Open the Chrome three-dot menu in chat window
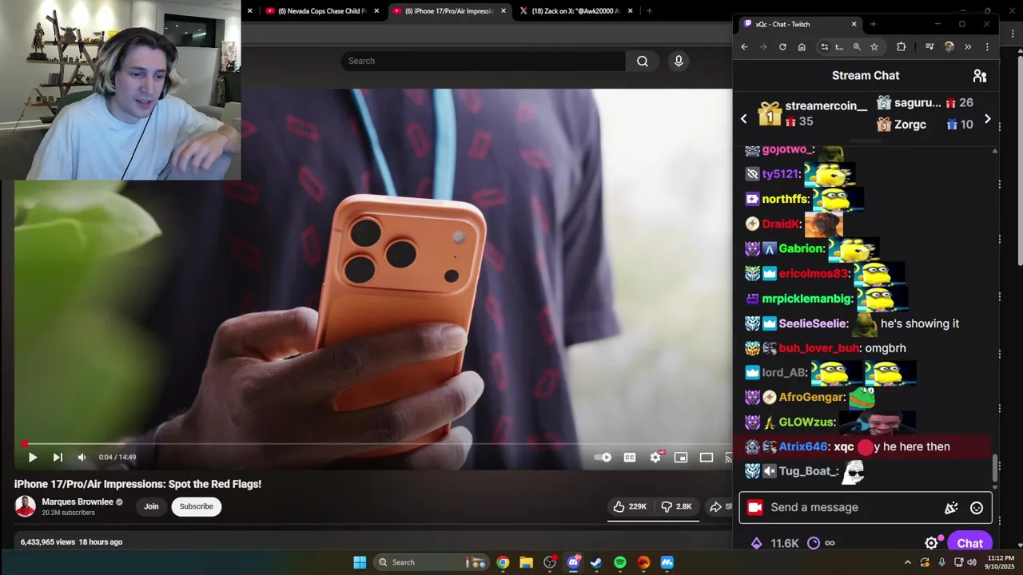The height and width of the screenshot is (575, 1023). [987, 47]
